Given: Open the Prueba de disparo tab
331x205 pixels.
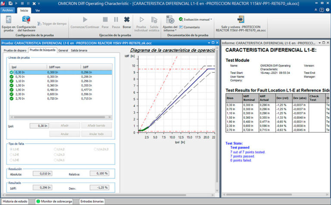Looking at the screenshot, I should [15, 50].
